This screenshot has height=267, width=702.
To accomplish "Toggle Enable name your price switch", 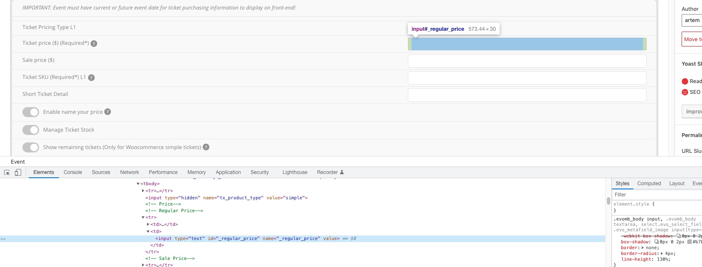I will tap(31, 112).
